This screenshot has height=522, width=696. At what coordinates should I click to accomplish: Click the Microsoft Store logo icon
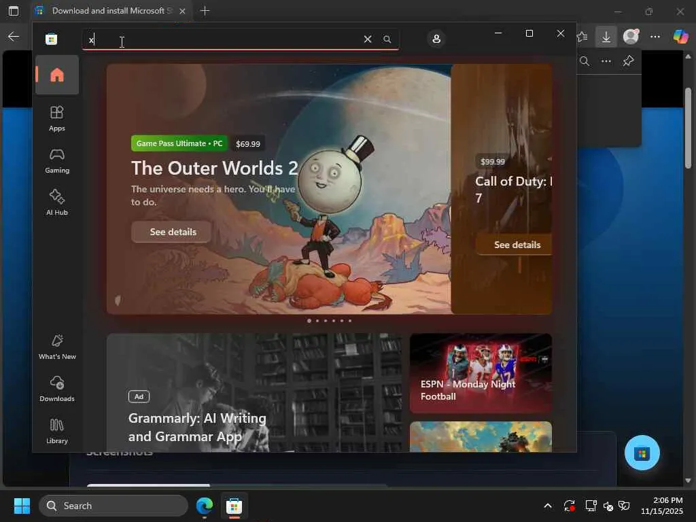pos(52,39)
